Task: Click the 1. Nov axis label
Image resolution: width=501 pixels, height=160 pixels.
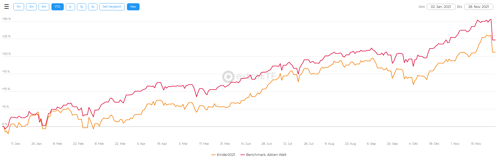Action: pyautogui.click(x=455, y=144)
